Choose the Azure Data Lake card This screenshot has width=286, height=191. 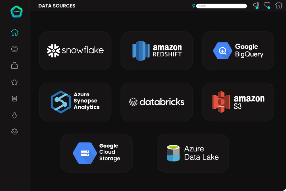point(193,153)
